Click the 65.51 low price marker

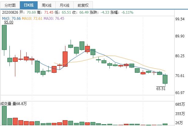click(161, 89)
